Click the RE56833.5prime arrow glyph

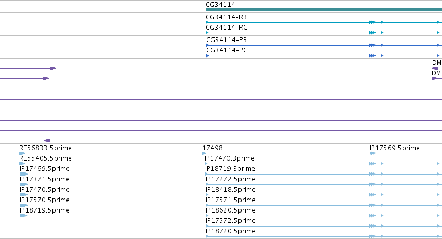pyautogui.click(x=22, y=153)
